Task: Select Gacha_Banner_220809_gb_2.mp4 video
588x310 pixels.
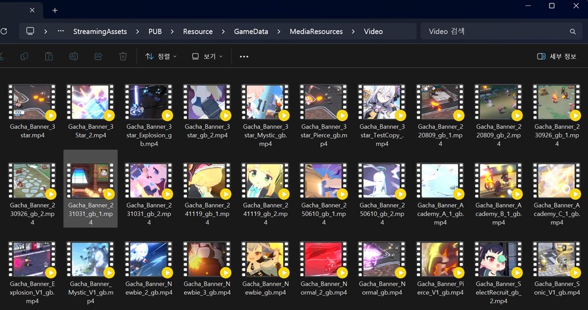Action: pos(498,115)
